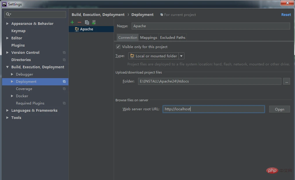Click Coverage project-level icon
295x180 pixels.
(64, 89)
